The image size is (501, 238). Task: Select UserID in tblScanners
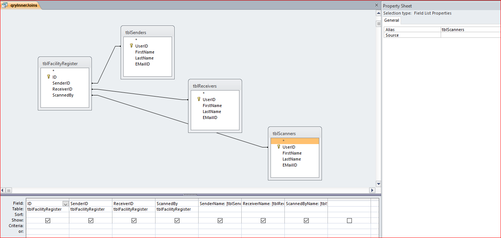click(x=289, y=147)
